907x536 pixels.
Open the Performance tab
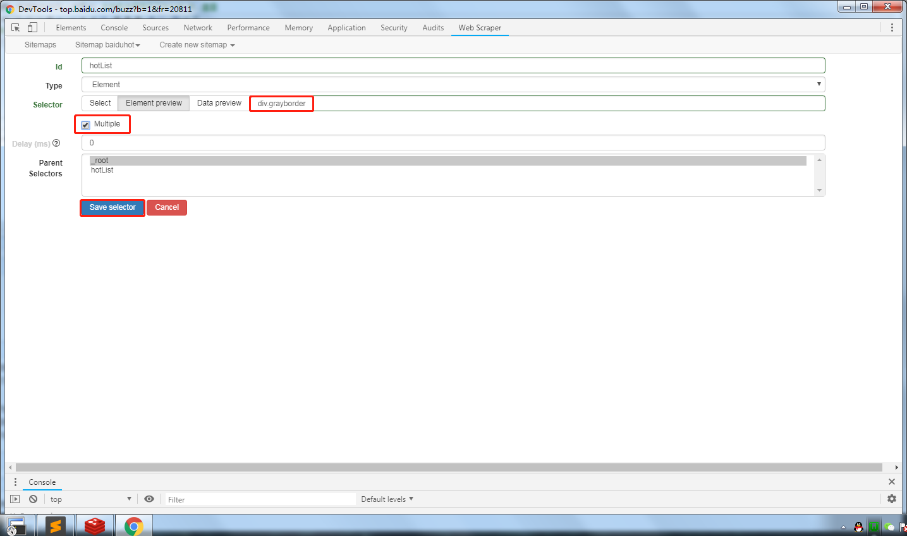coord(248,28)
